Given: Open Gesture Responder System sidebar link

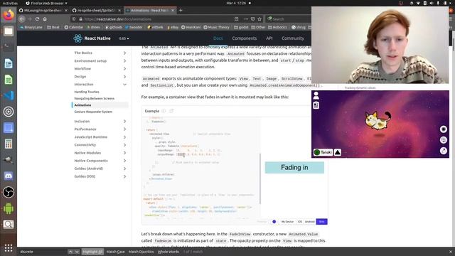Looking at the screenshot, I should (93, 112).
